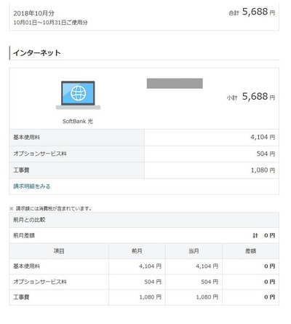This screenshot has height=324, width=291.
Task: Select the 2018年10月分 billing period heading
Action: pos(33,13)
